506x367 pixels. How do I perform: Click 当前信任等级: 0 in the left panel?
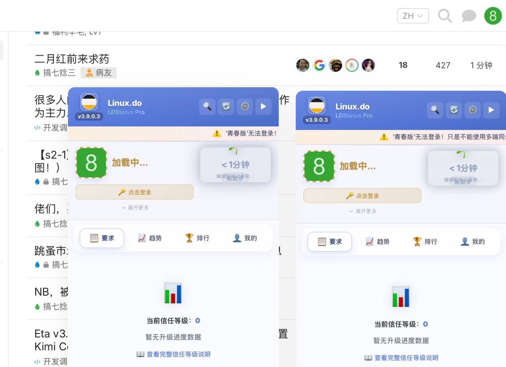[x=174, y=321]
